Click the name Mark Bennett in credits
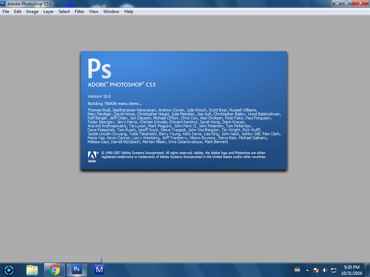Image resolution: width=370 pixels, height=277 pixels. tap(216, 142)
